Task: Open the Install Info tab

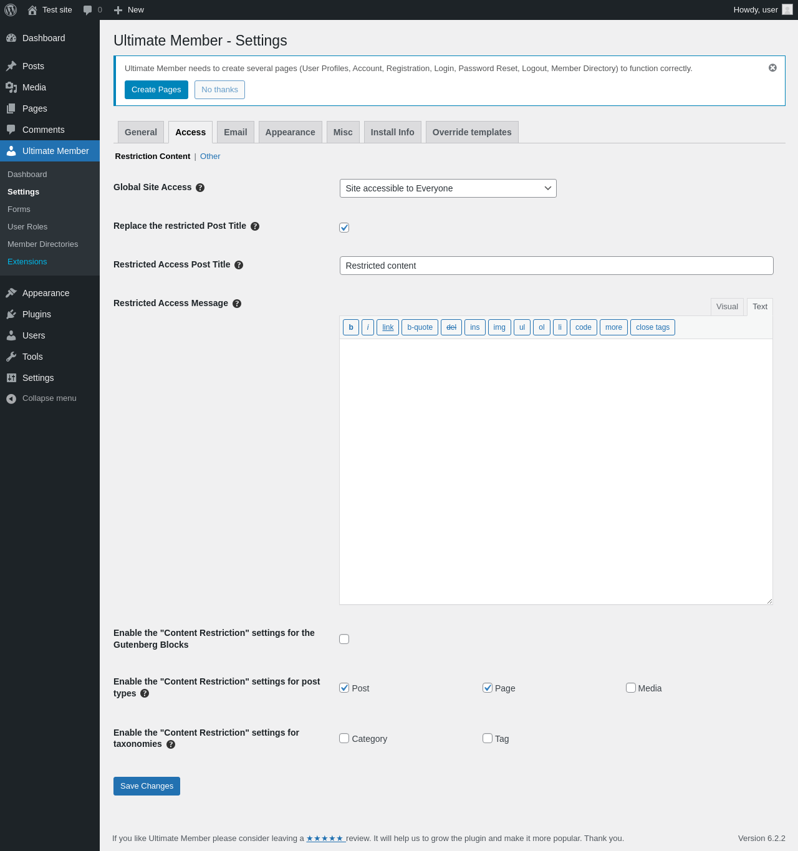Action: click(393, 132)
